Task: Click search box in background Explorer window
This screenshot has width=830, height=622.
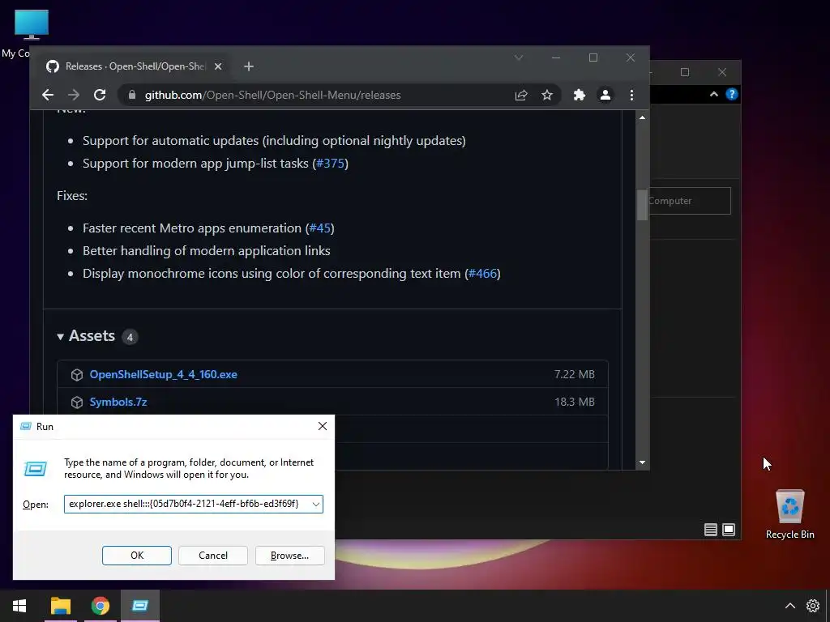Action: coord(690,201)
